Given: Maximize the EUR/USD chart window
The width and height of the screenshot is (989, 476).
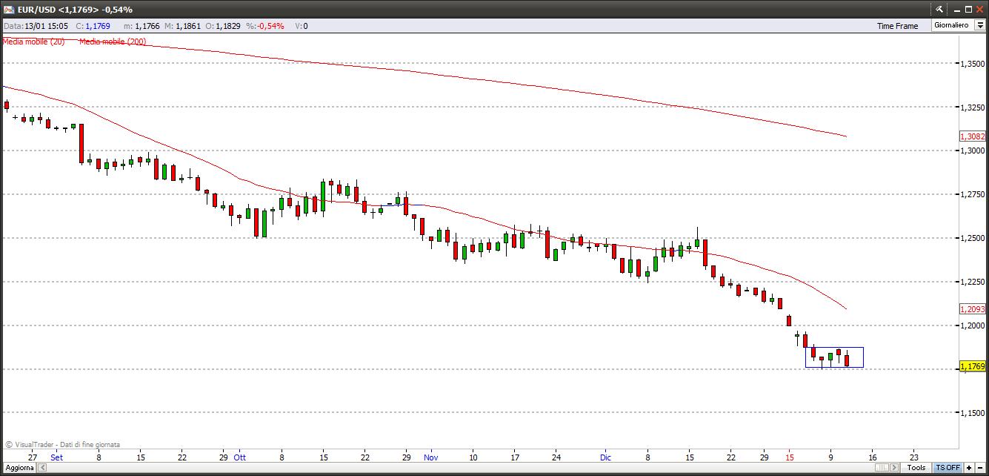Looking at the screenshot, I should 968,9.
